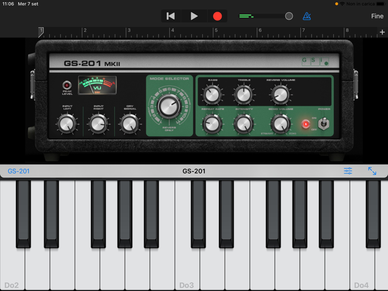Go to beginning with the rewind button

click(x=171, y=16)
